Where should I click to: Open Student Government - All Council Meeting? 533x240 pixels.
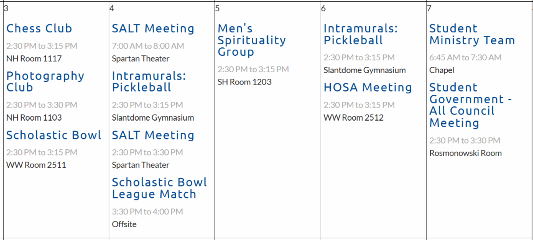point(470,105)
